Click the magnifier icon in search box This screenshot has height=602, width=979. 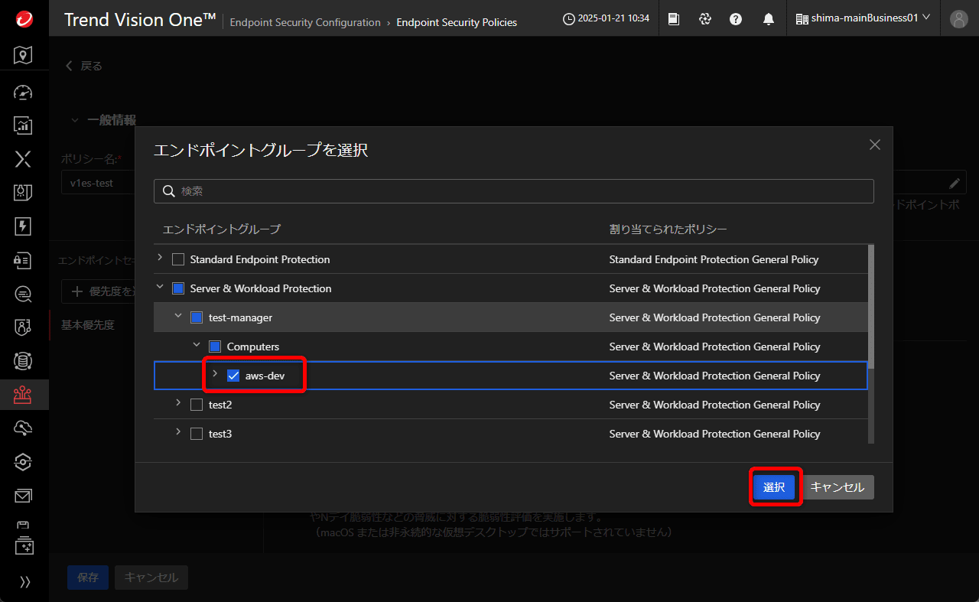[169, 191]
